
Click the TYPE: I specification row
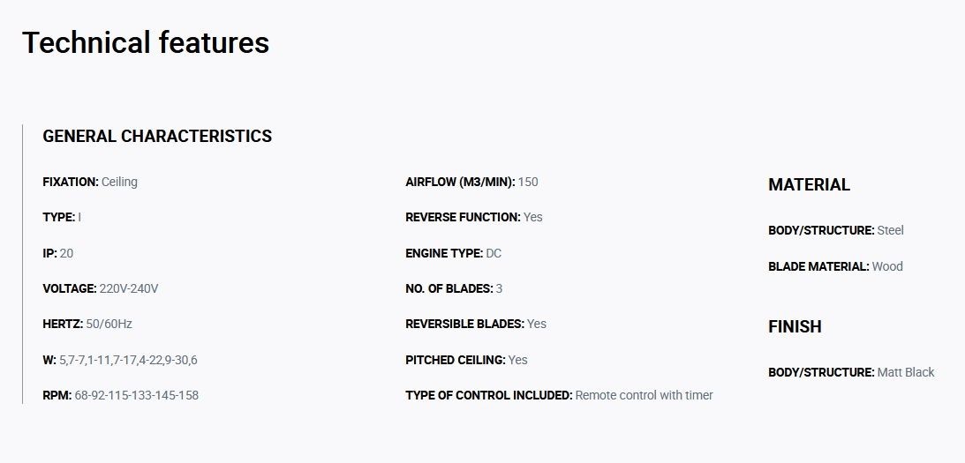tap(62, 217)
